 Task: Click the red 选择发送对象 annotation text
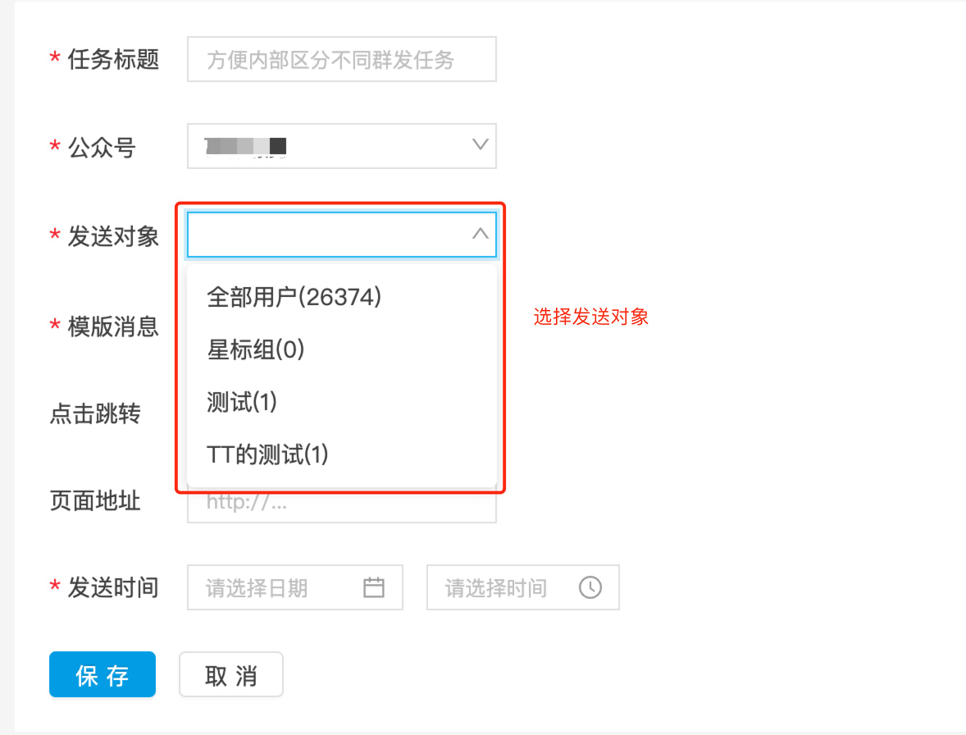(591, 317)
